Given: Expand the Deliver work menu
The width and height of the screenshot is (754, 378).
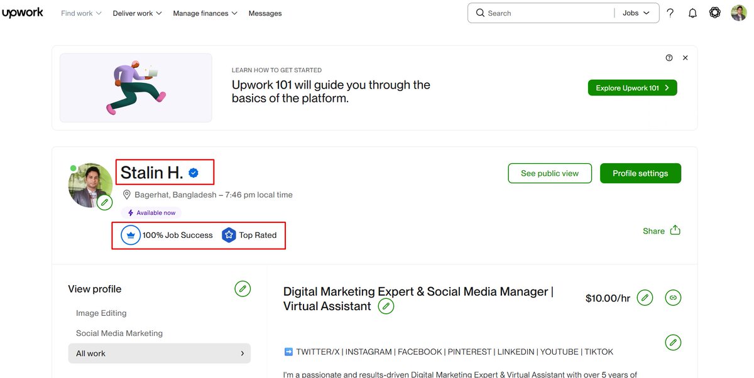Looking at the screenshot, I should coord(137,13).
